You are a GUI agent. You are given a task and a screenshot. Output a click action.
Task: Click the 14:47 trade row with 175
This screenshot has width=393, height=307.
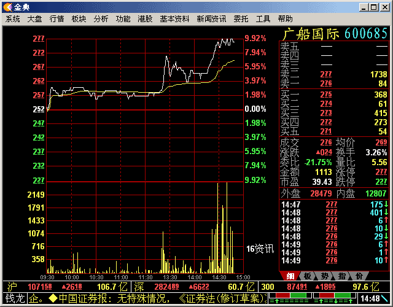[x=334, y=204]
